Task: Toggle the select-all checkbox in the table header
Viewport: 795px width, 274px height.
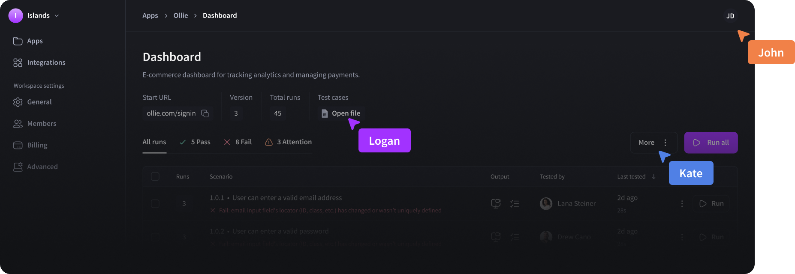Action: (155, 176)
